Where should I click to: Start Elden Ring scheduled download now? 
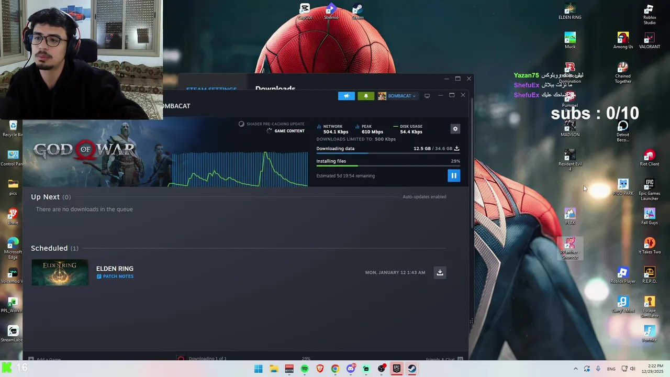click(x=440, y=272)
